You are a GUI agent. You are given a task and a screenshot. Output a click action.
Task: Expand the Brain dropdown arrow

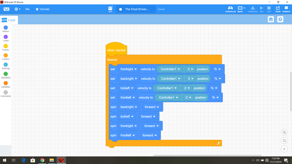pos(244,8)
